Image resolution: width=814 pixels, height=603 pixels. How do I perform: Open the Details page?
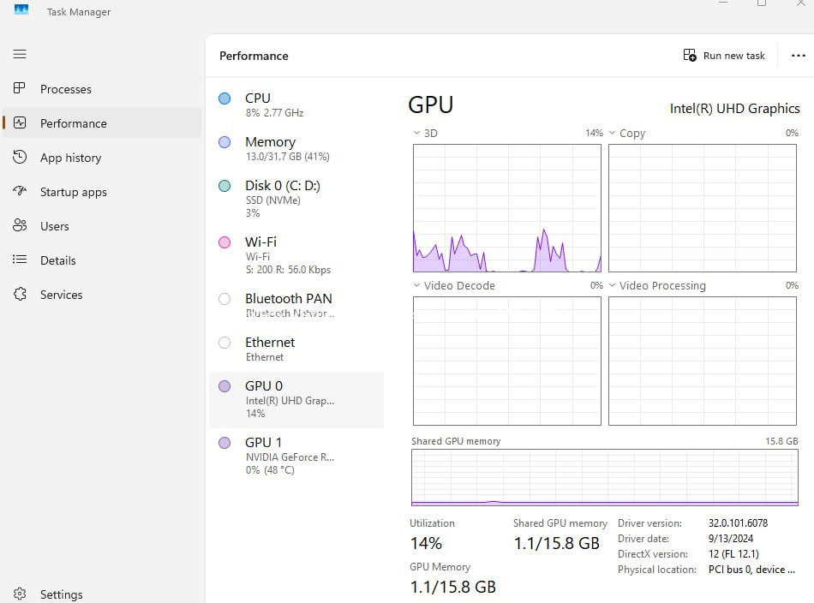102,260
